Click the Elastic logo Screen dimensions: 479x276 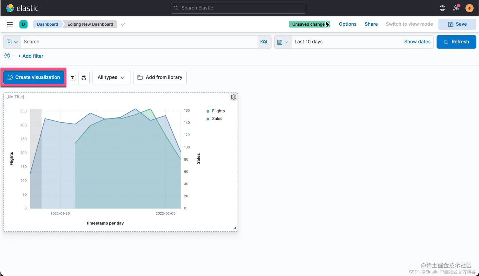[22, 8]
